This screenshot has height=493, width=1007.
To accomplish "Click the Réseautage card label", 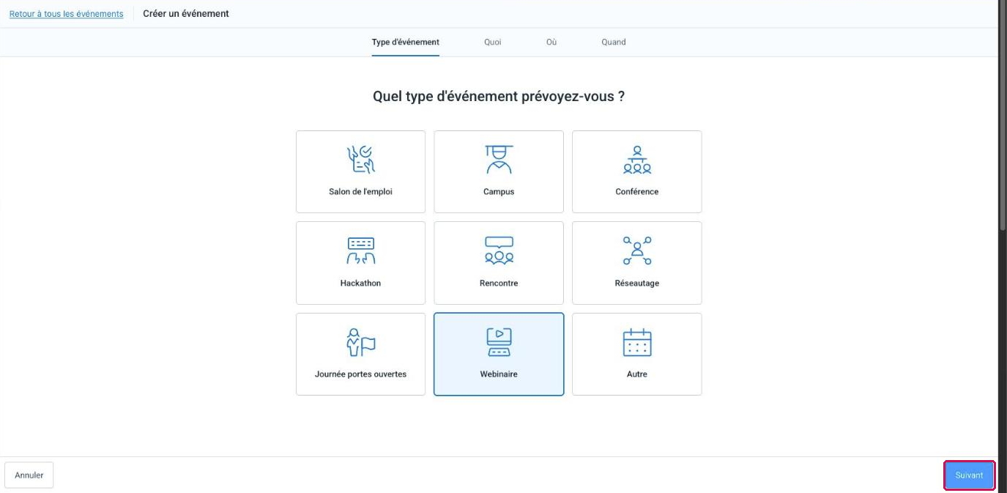I will (x=637, y=283).
